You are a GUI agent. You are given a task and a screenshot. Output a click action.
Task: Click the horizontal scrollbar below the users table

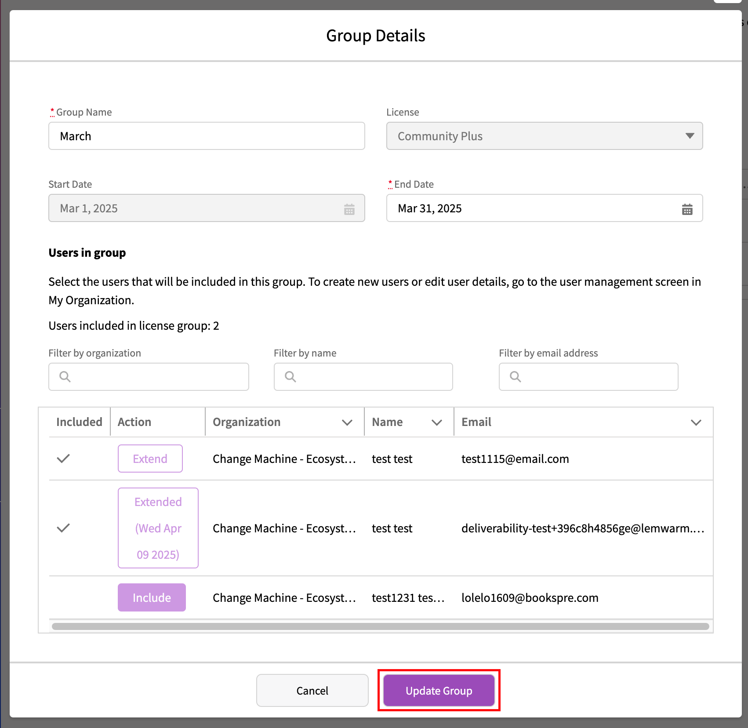pyautogui.click(x=380, y=626)
